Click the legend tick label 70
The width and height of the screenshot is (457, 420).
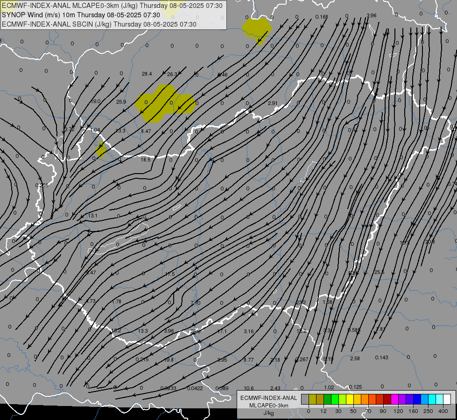[x=368, y=411]
